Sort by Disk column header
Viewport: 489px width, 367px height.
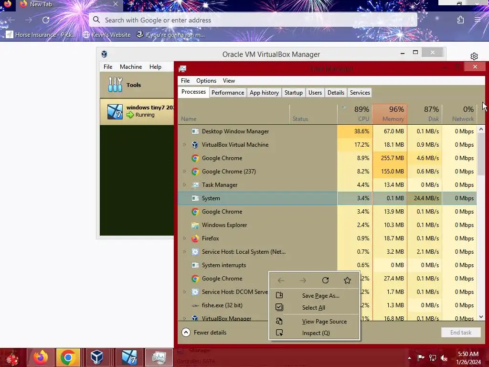(425, 113)
